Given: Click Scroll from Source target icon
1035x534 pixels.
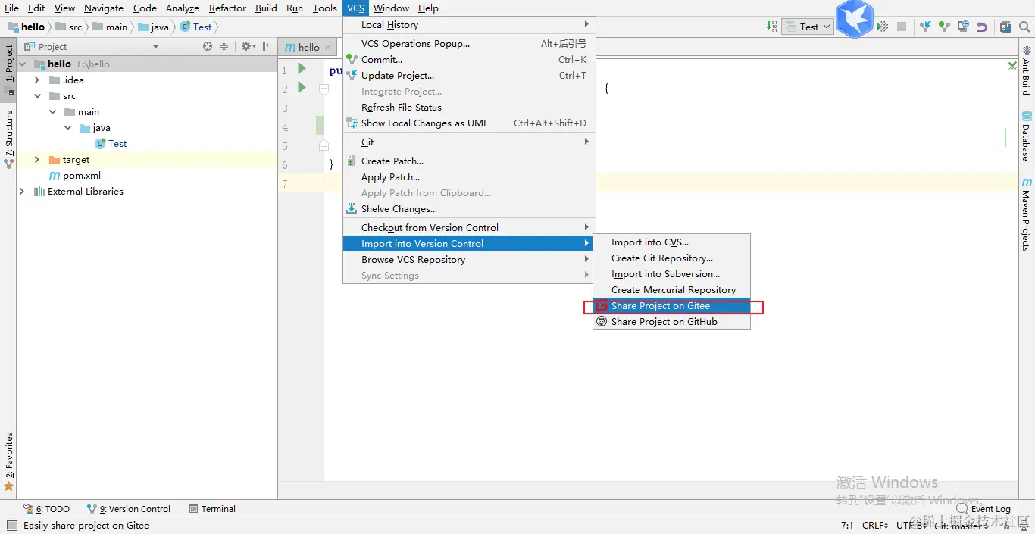Looking at the screenshot, I should [x=208, y=46].
